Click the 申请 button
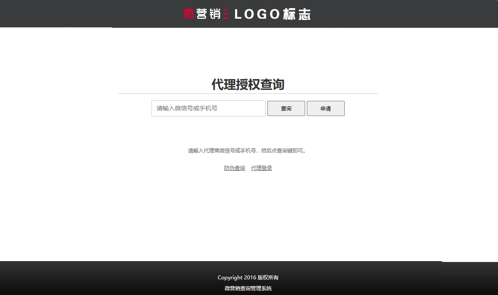 (x=326, y=108)
